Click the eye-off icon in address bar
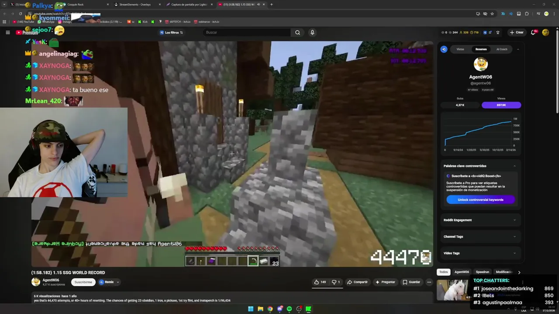Image resolution: width=559 pixels, height=314 pixels. pyautogui.click(x=485, y=14)
